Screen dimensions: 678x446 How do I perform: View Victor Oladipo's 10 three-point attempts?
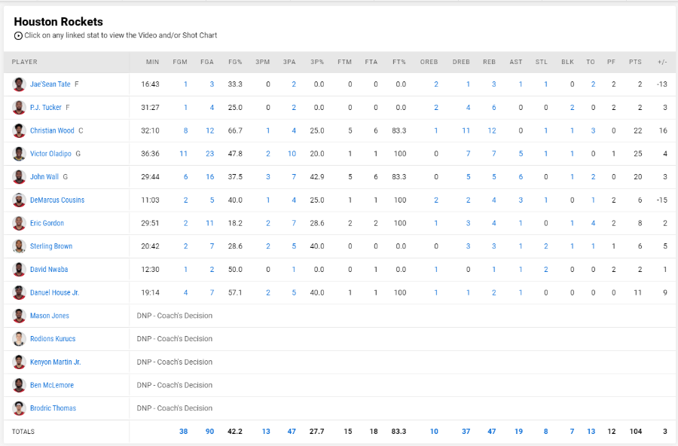292,154
